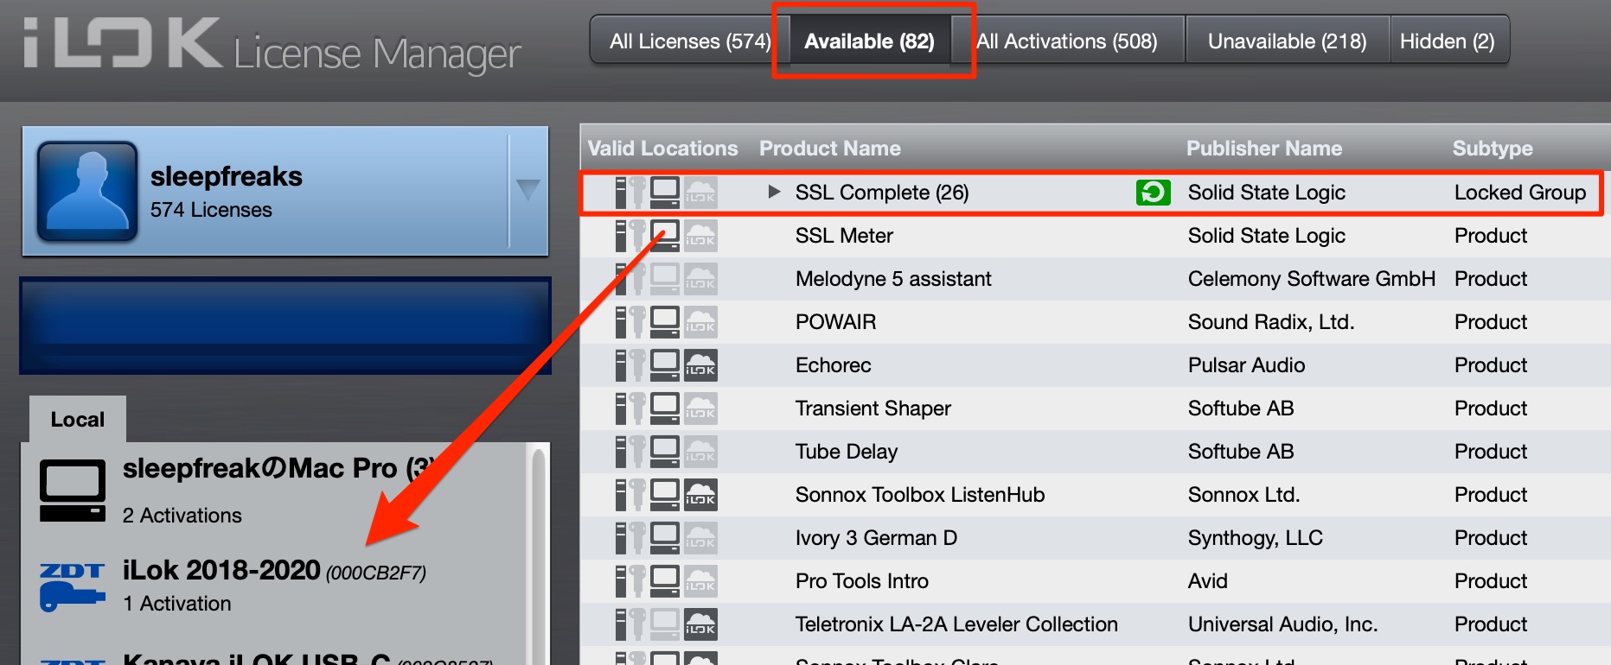Select the Transient Shaper license
Image resolution: width=1611 pixels, height=665 pixels.
1095,408
